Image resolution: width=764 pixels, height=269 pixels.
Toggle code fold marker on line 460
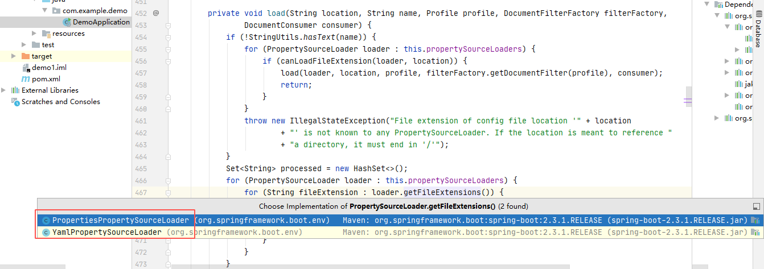tap(168, 109)
